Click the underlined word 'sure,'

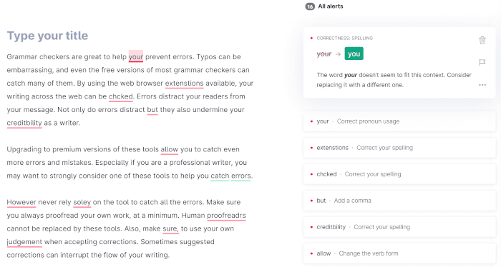170,228
